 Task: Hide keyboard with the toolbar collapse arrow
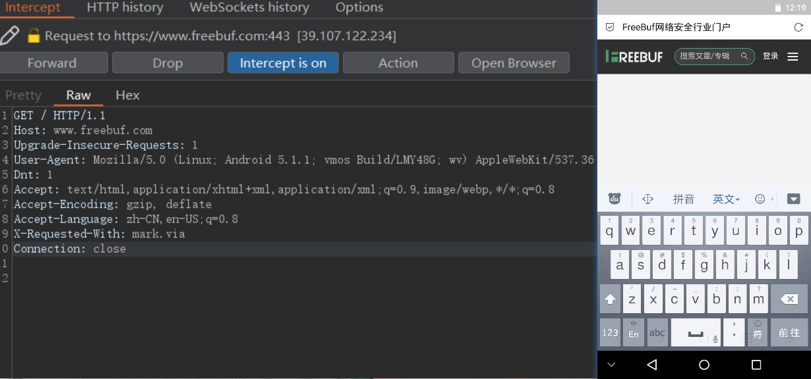coord(793,199)
